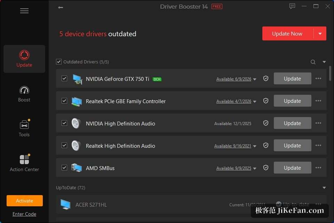Click the Realtek High Definition Audio speaker icon
This screenshot has height=223, width=334.
pyautogui.click(x=76, y=146)
